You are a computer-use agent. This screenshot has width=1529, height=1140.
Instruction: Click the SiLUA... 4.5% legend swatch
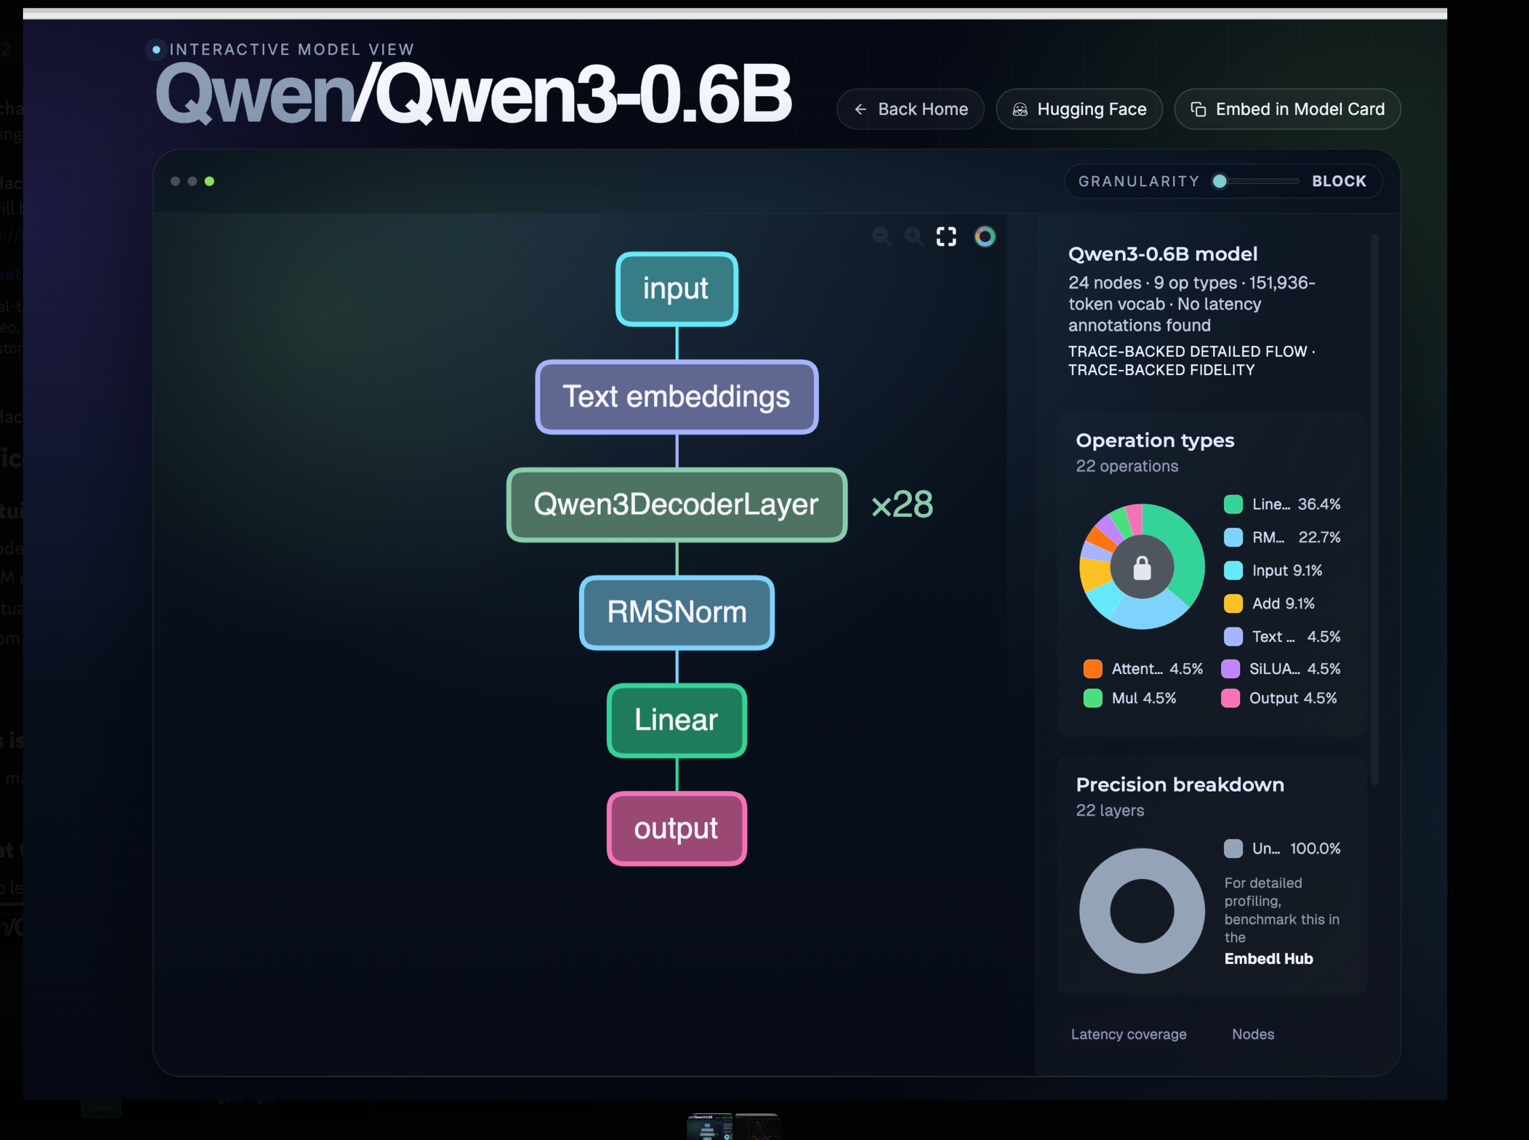coord(1230,669)
